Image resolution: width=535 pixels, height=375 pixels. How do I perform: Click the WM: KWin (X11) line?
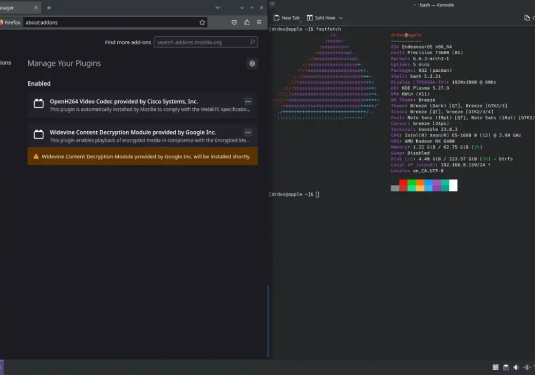(410, 94)
